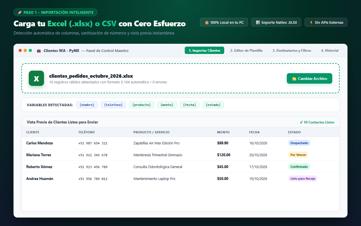Select the 1. Importar Clientes tab

[x=204, y=50]
